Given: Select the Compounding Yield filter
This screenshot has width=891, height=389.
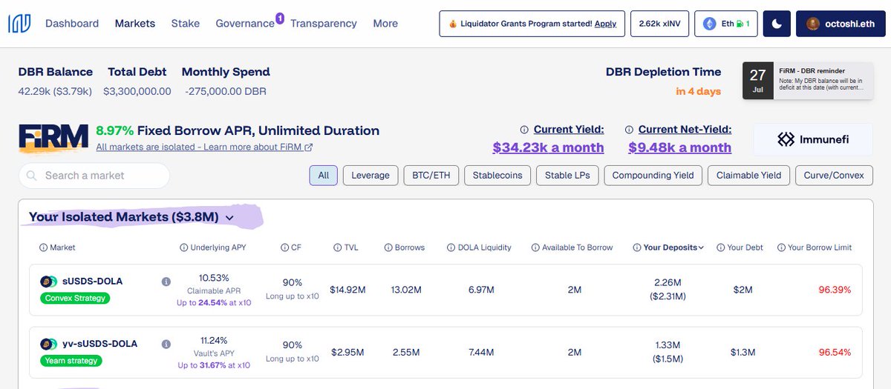Looking at the screenshot, I should 653,176.
